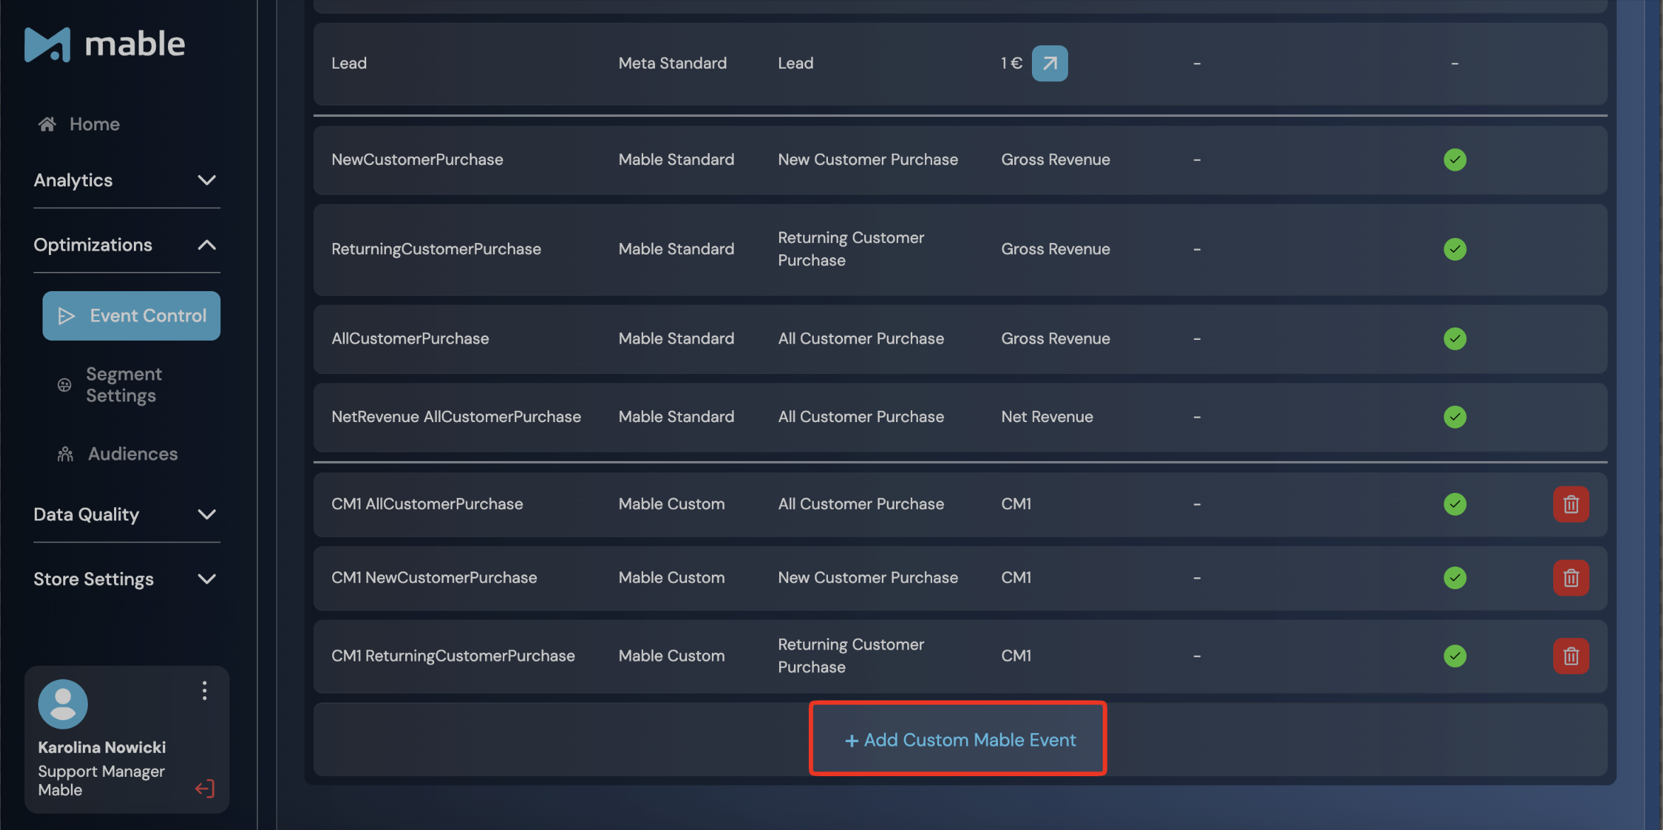Image resolution: width=1663 pixels, height=830 pixels.
Task: Click the Segment Settings icon
Action: [x=64, y=385]
